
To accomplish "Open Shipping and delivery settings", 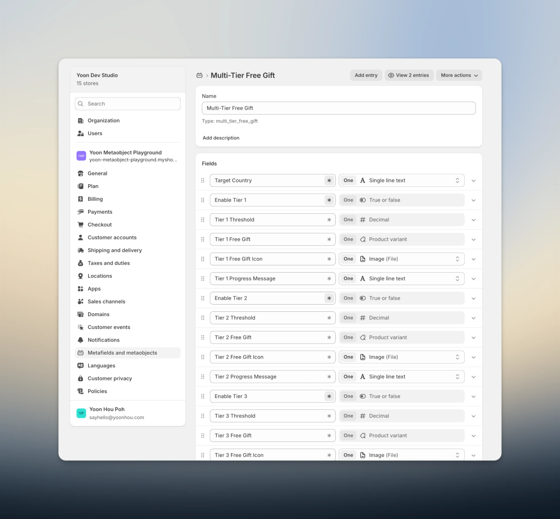I will 127,250.
